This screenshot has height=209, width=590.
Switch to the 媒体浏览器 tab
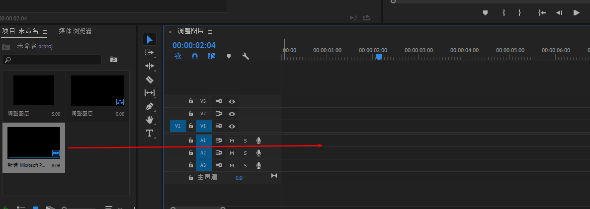pos(75,31)
